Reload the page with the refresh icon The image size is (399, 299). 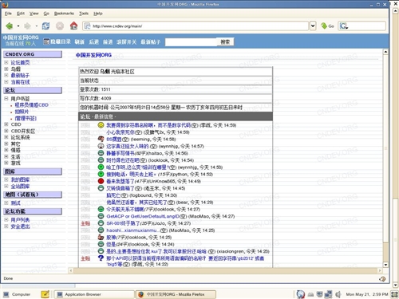[45, 26]
